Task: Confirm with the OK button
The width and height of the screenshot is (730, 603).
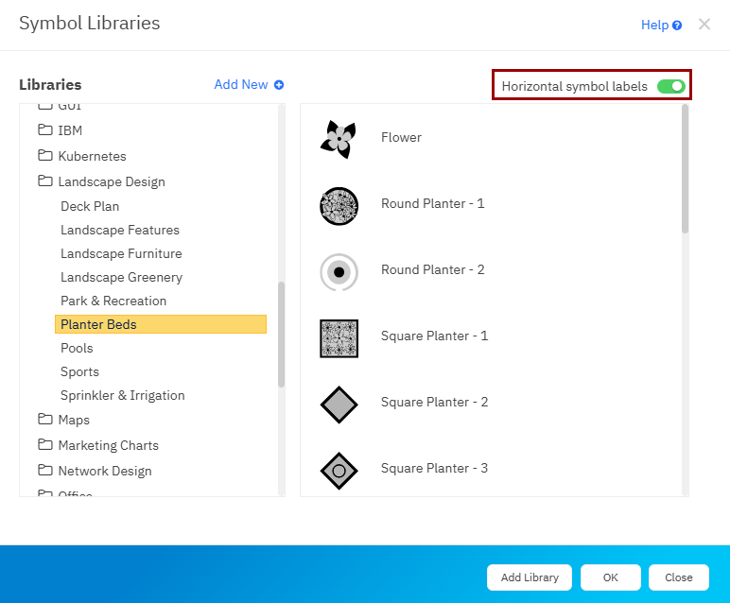Action: click(x=610, y=577)
